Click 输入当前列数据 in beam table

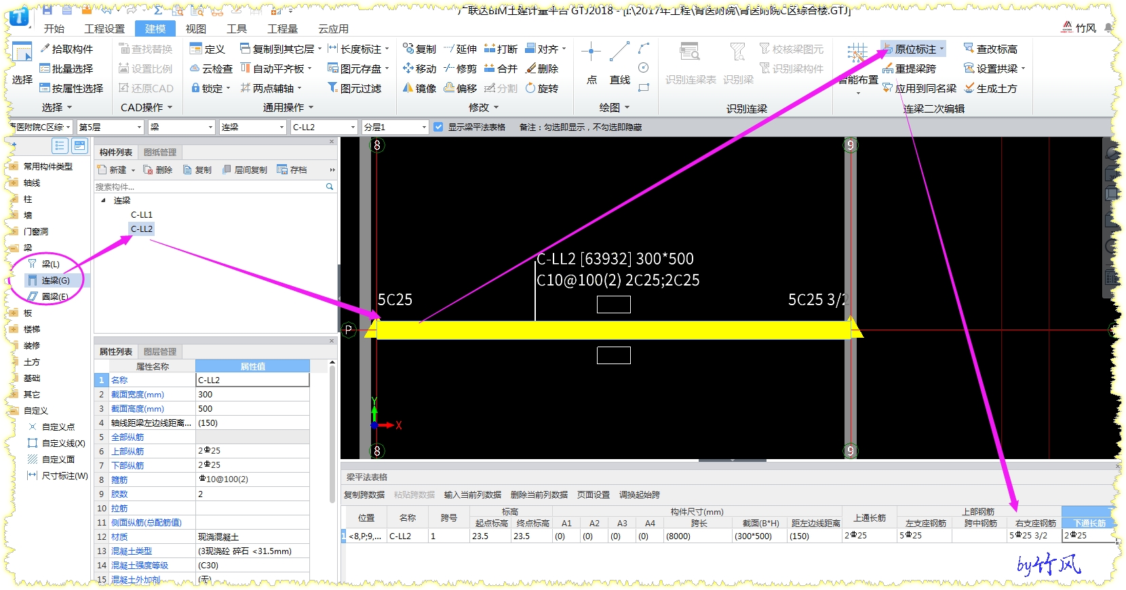coord(473,494)
